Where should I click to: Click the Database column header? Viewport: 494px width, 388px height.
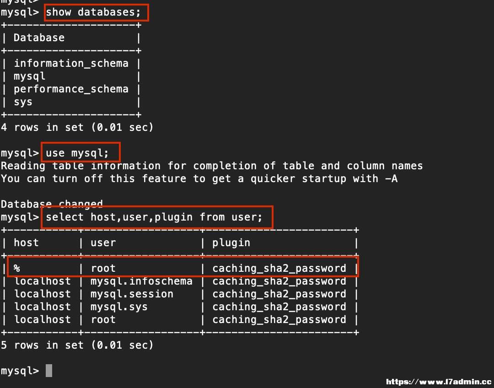(x=39, y=38)
